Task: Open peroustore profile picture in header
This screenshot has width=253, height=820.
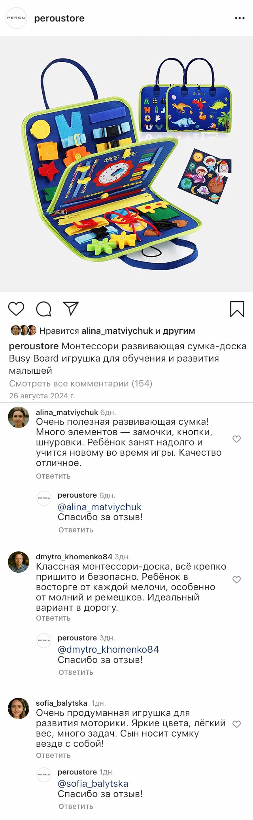Action: pos(16,18)
